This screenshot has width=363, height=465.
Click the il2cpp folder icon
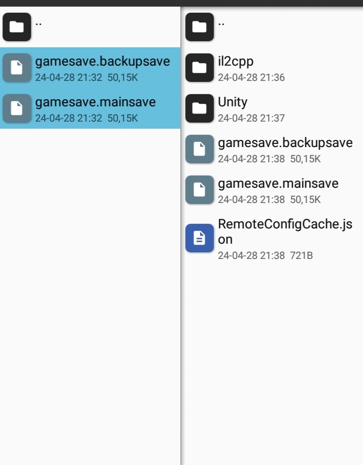pos(200,68)
